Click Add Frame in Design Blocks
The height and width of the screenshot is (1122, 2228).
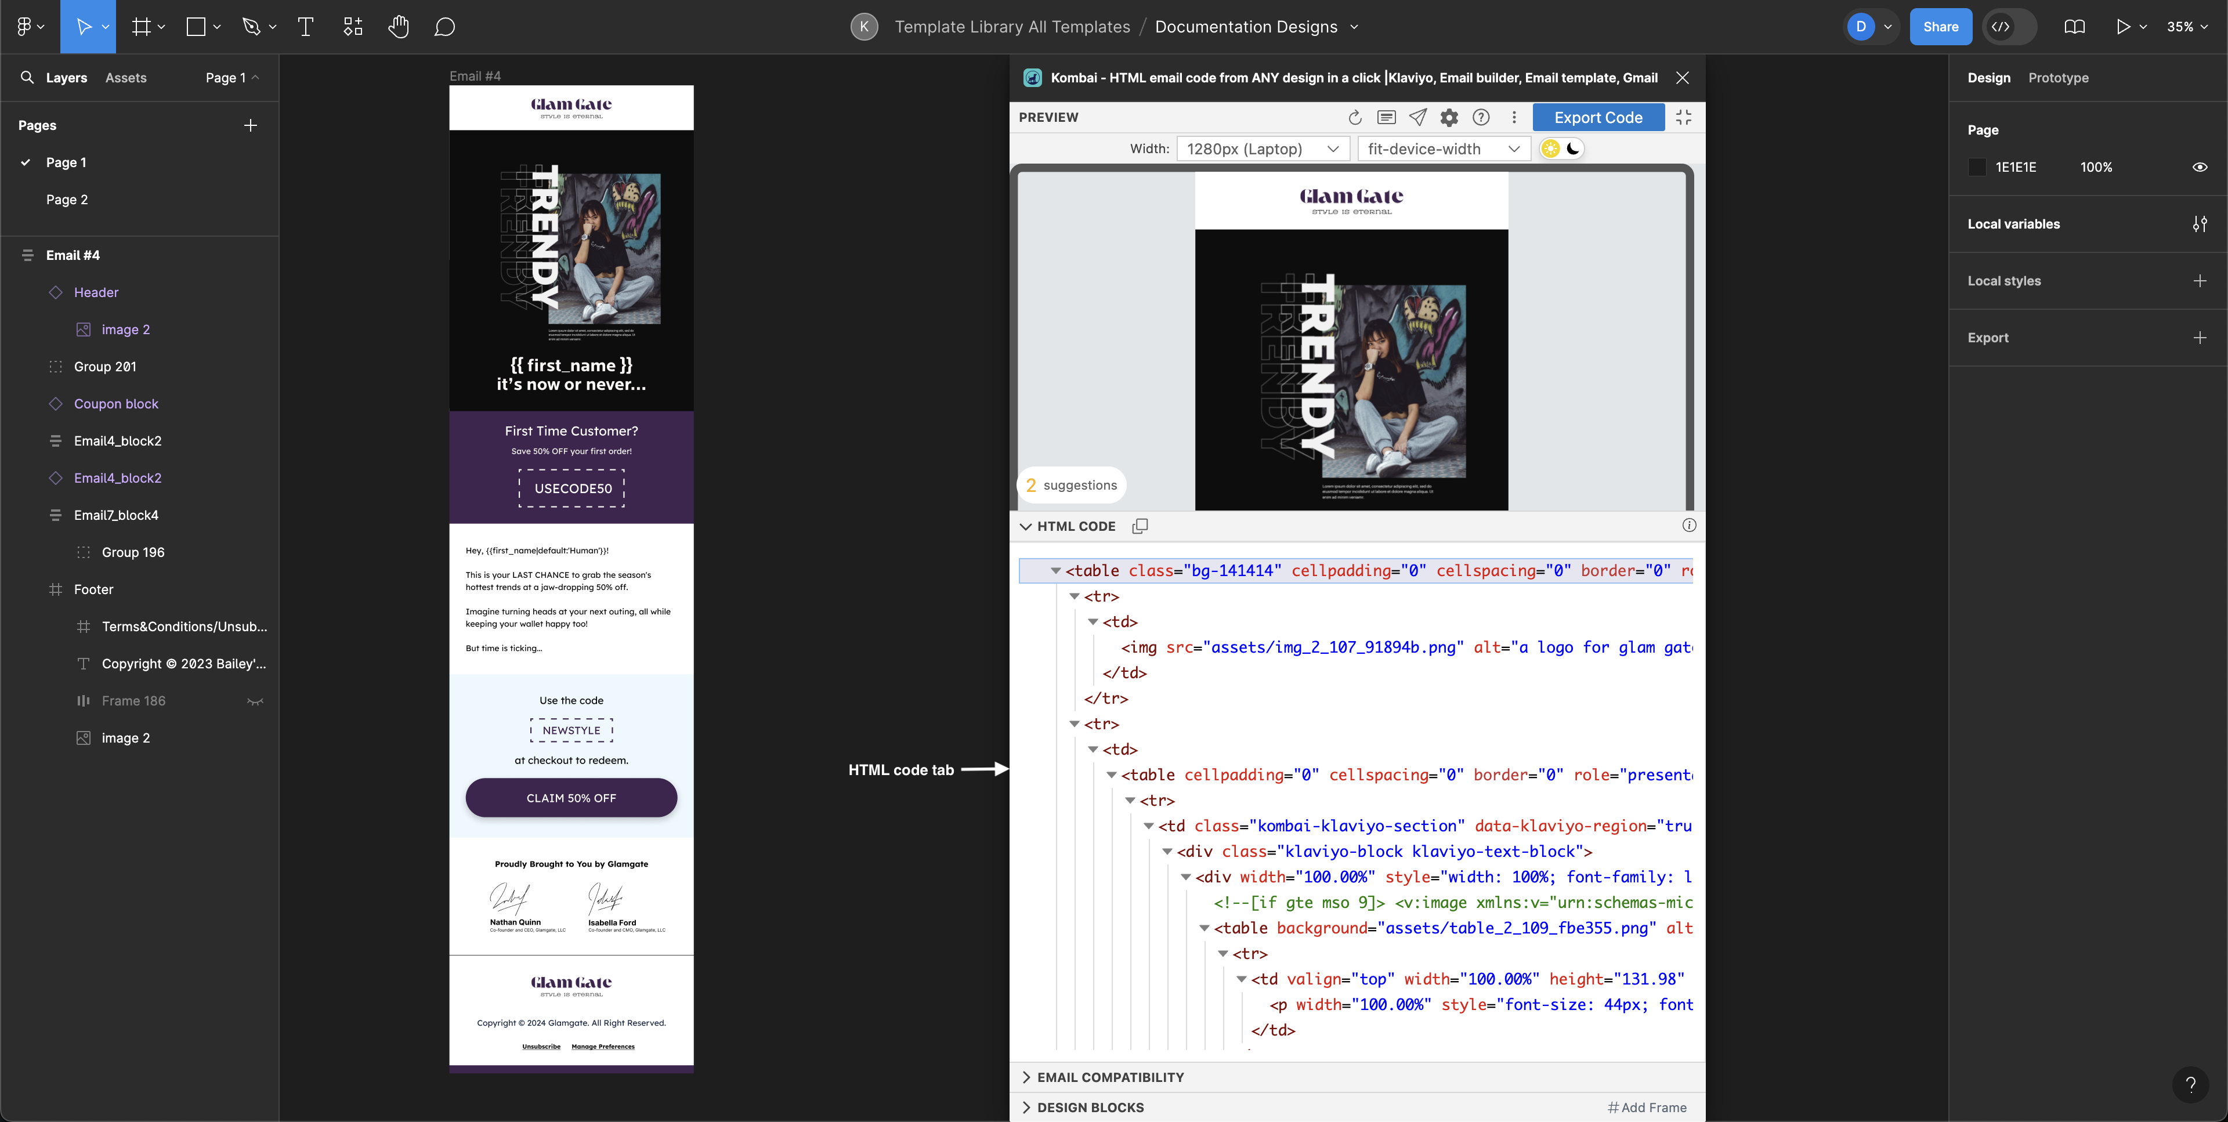(1647, 1107)
